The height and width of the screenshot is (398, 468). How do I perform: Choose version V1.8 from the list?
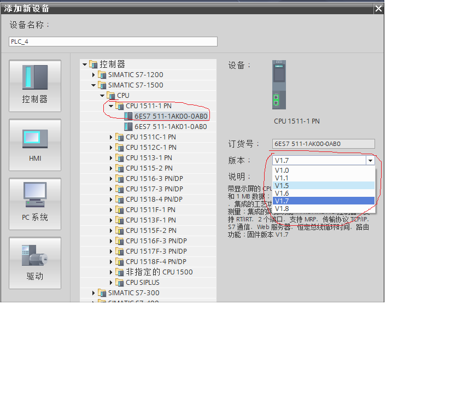pyautogui.click(x=324, y=208)
